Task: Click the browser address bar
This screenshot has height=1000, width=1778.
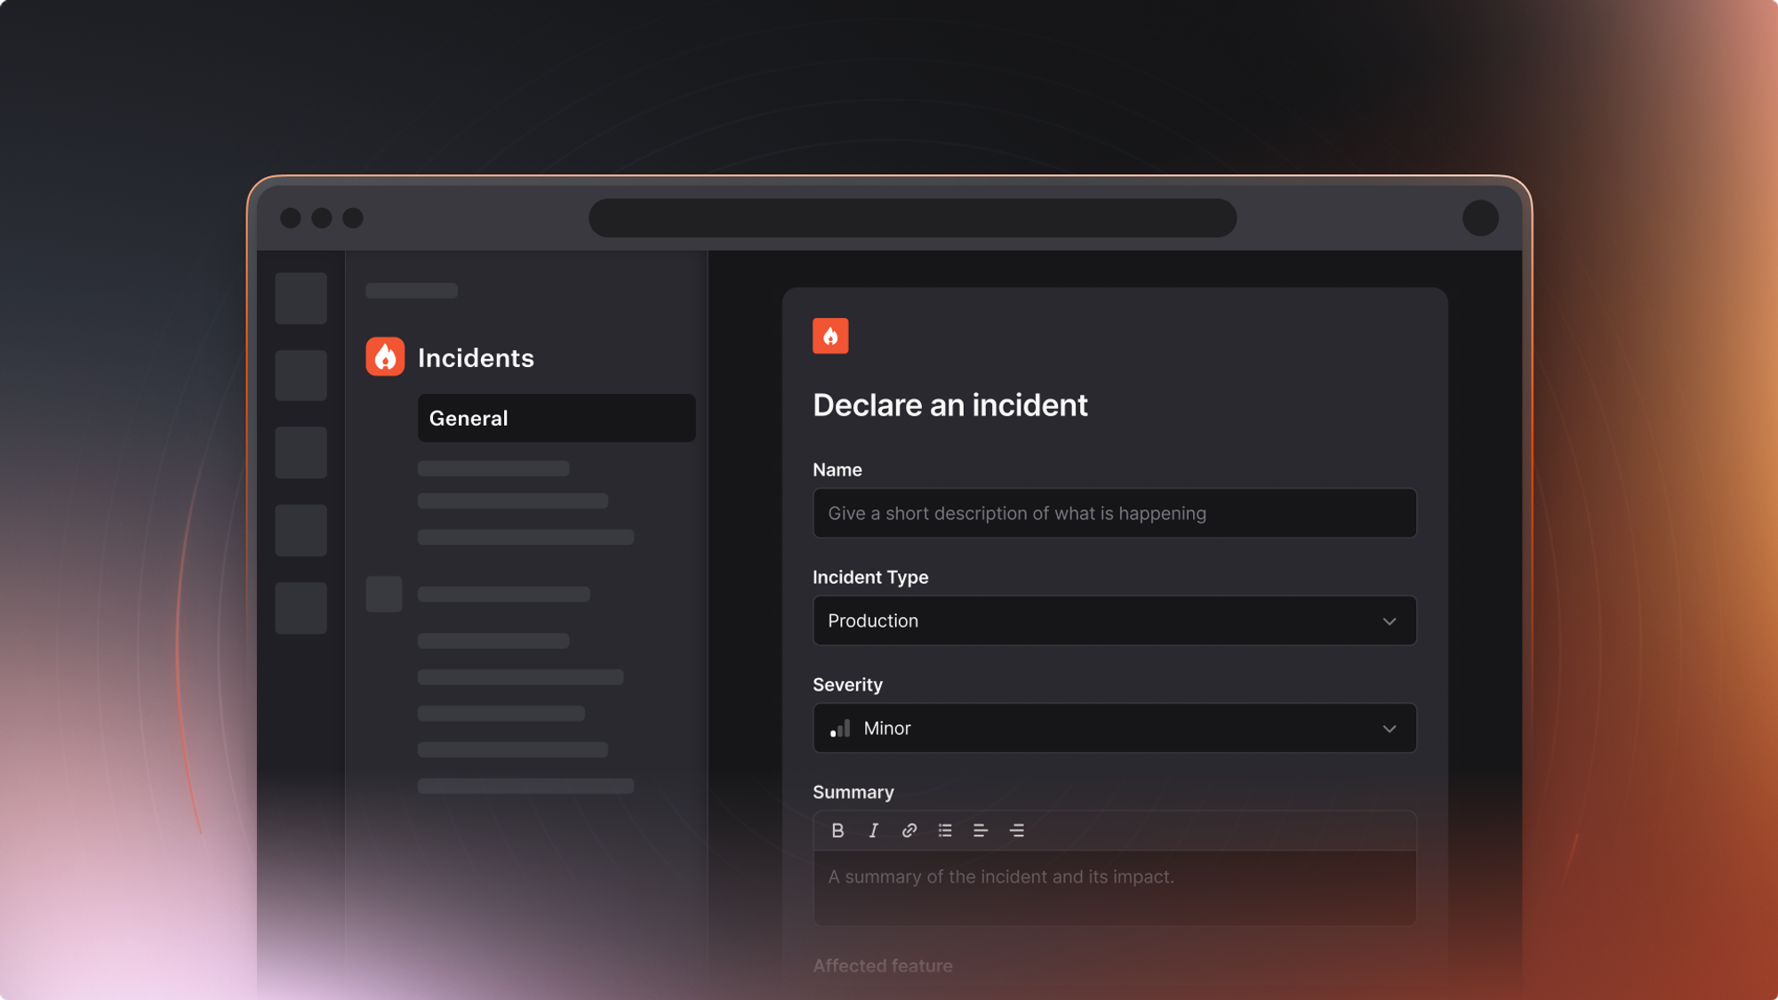Action: [x=912, y=218]
